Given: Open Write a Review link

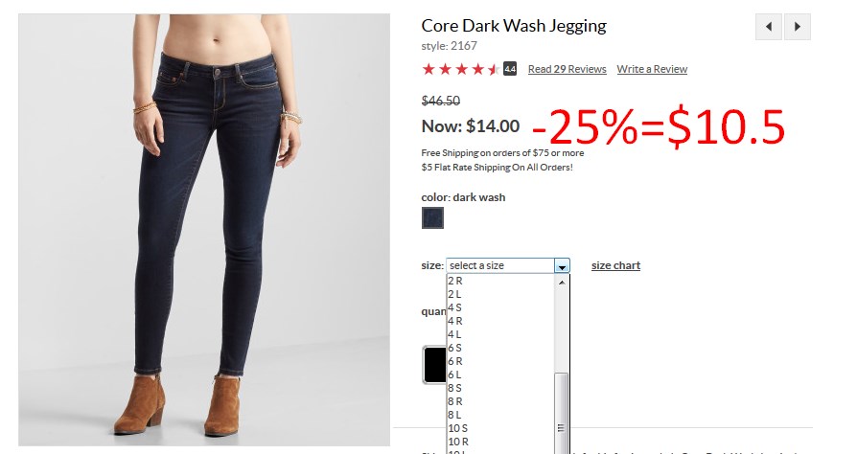Looking at the screenshot, I should click(652, 69).
